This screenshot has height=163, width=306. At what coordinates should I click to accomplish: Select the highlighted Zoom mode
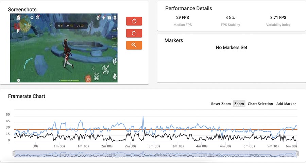[x=239, y=104]
